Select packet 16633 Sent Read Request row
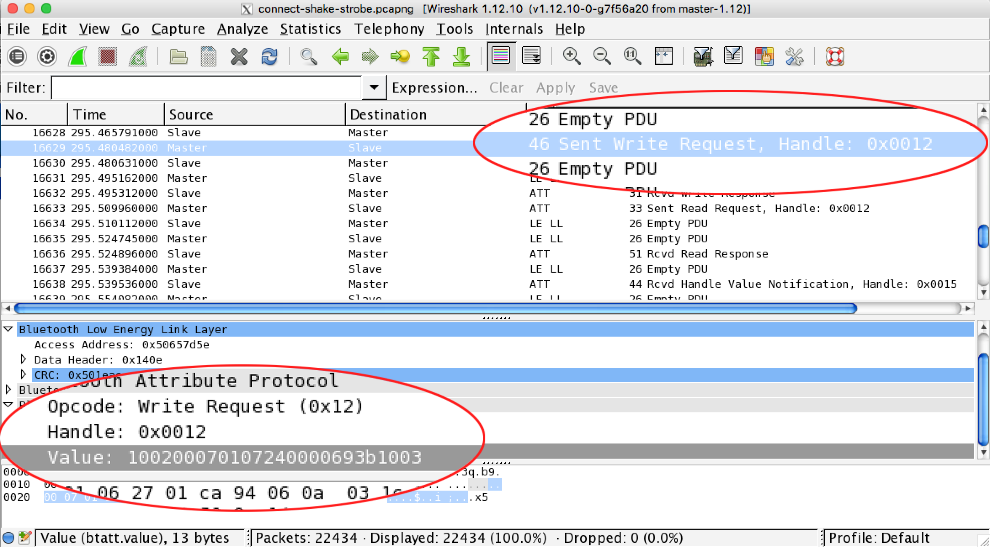The width and height of the screenshot is (990, 547). point(488,208)
